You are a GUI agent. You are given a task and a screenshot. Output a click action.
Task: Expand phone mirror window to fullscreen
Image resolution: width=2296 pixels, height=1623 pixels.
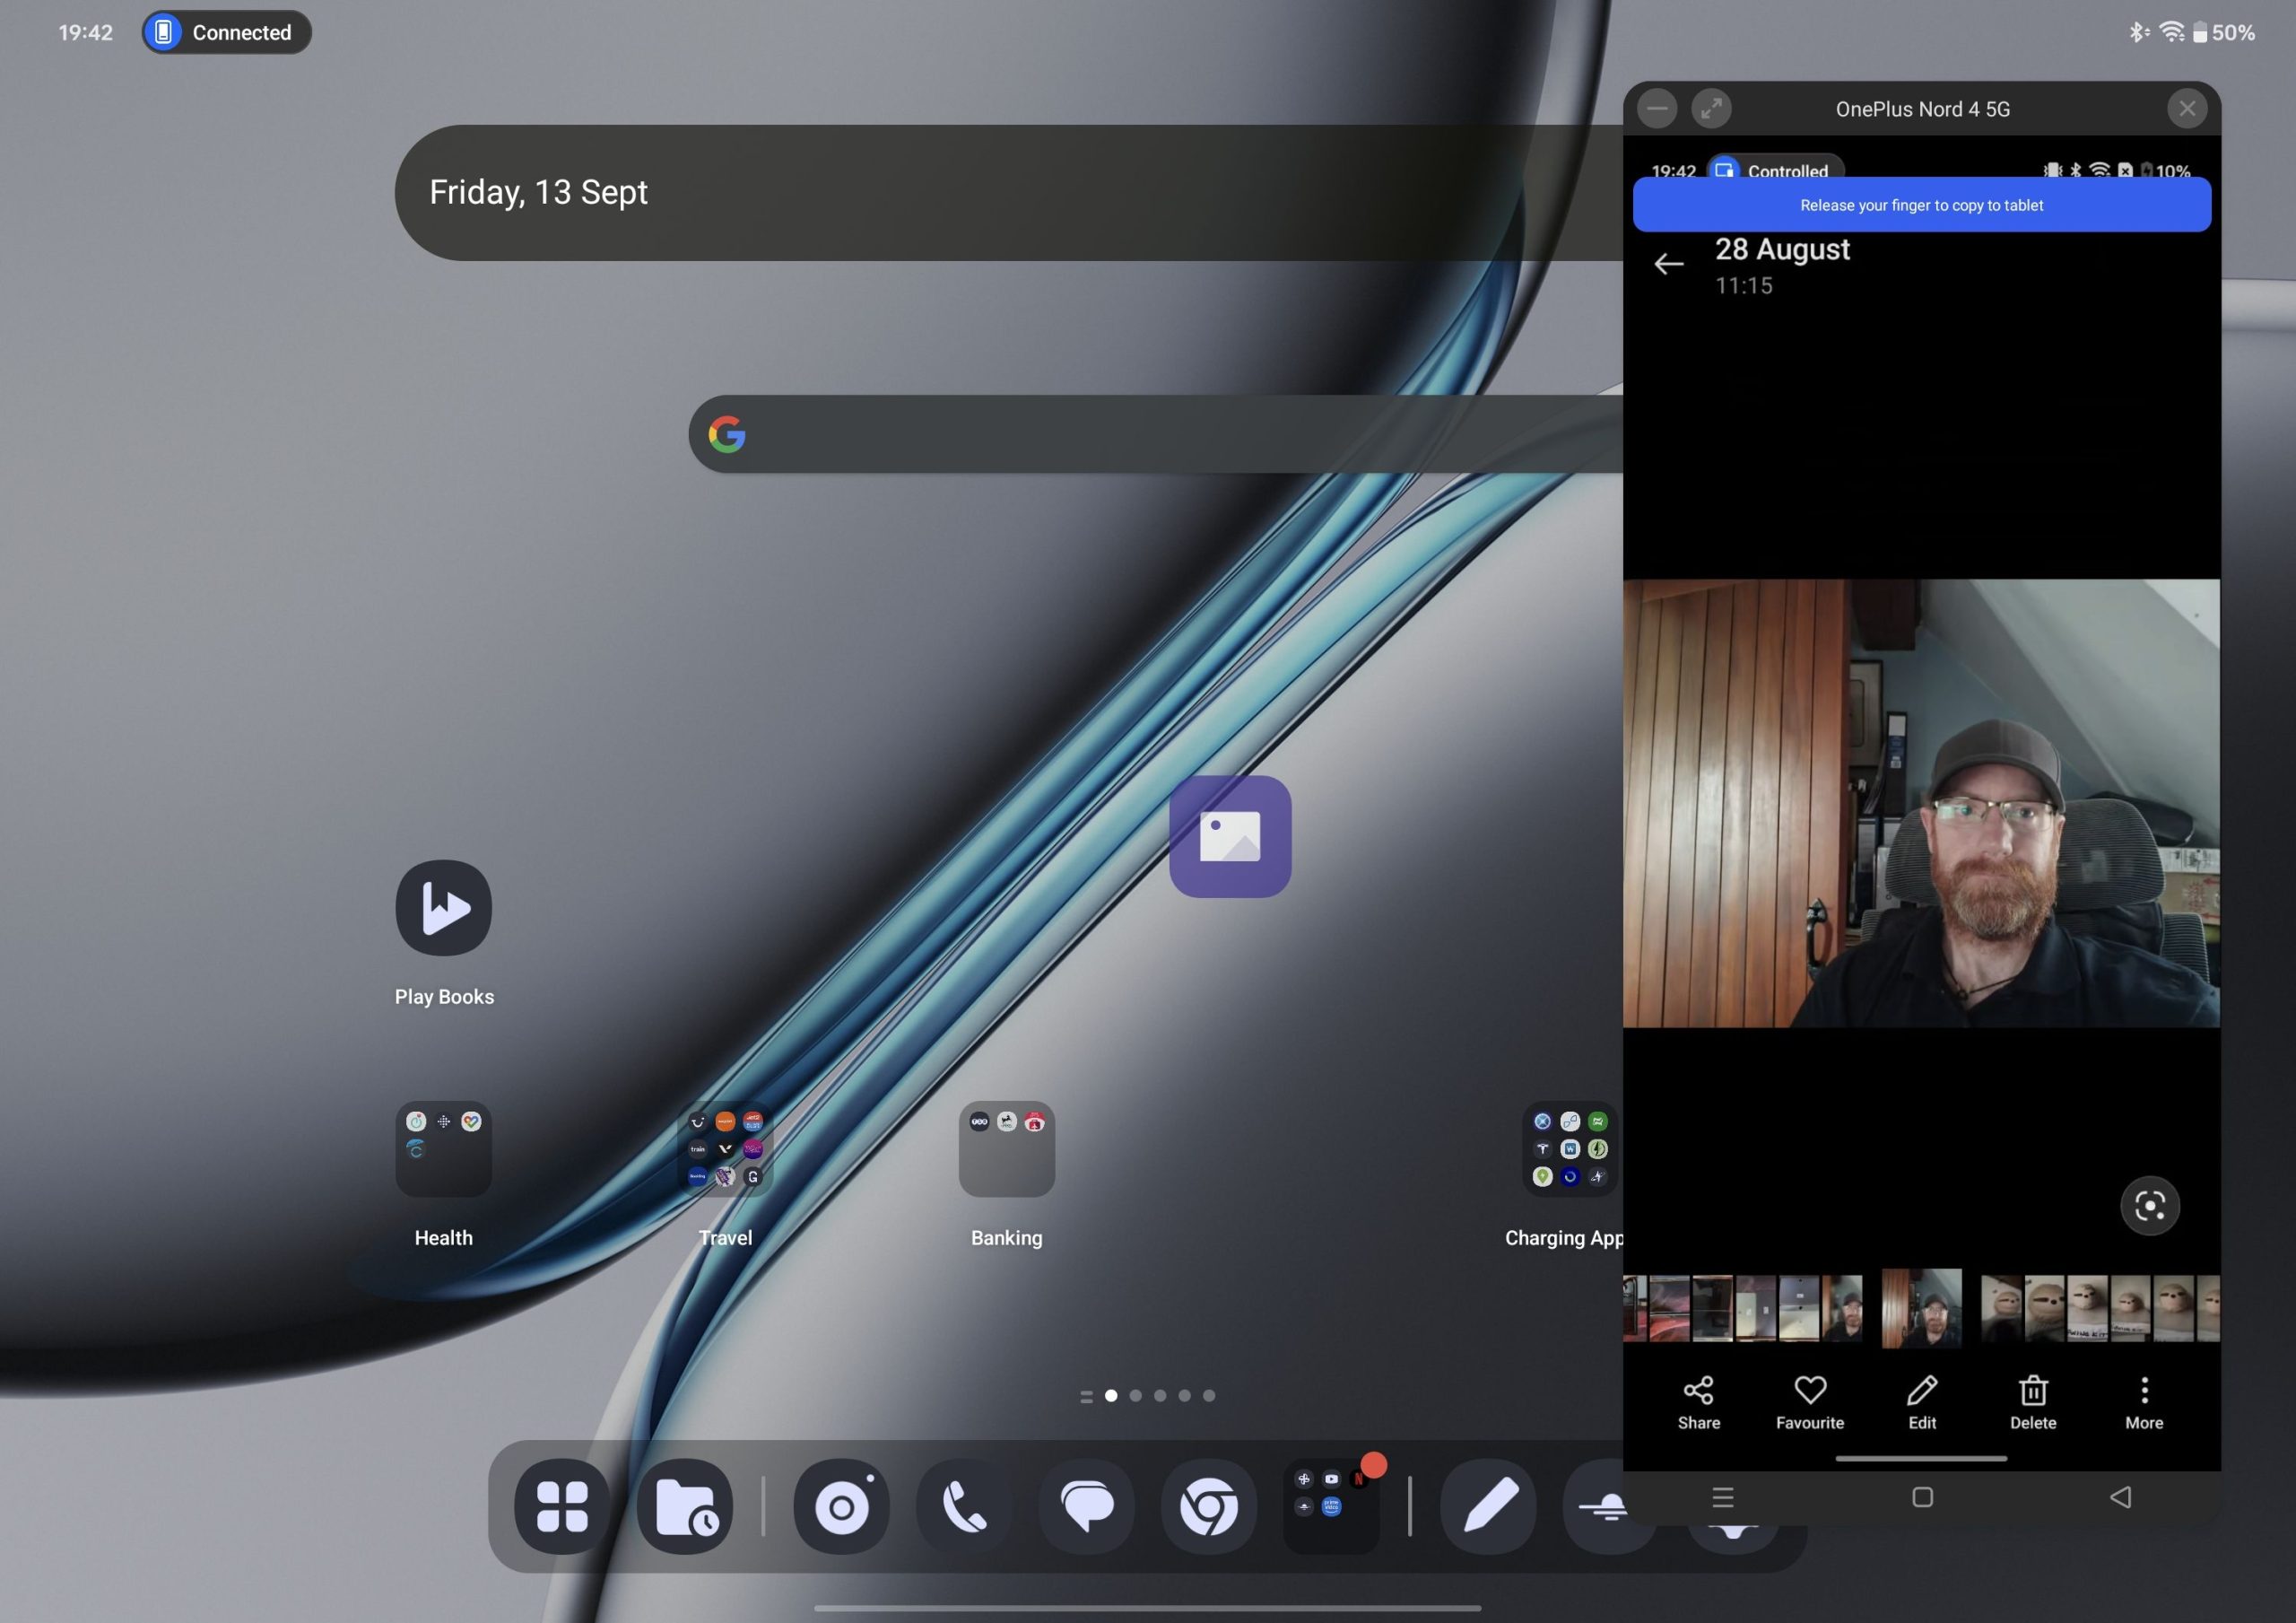coord(1711,108)
